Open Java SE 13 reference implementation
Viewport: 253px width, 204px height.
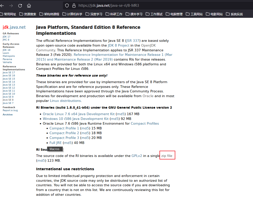click(x=9, y=85)
